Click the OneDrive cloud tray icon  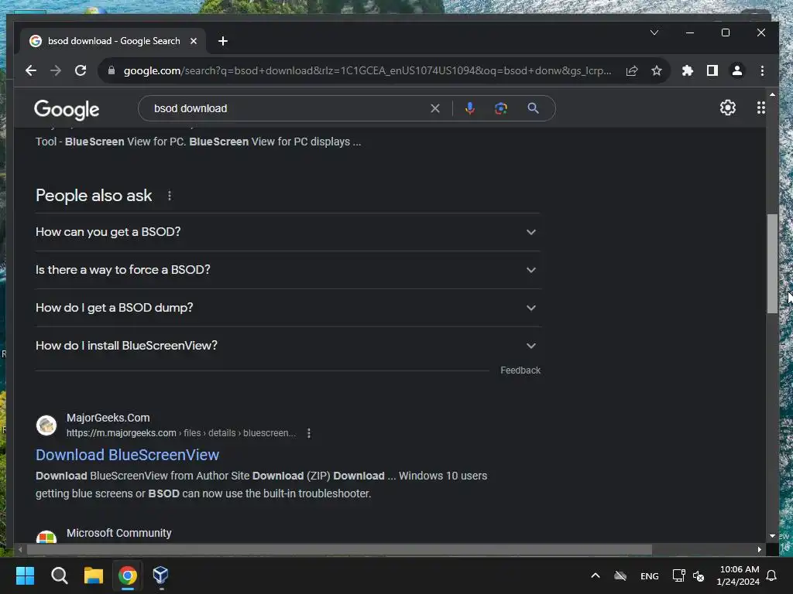tap(620, 575)
